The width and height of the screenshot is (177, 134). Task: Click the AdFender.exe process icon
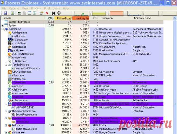tap(10, 100)
